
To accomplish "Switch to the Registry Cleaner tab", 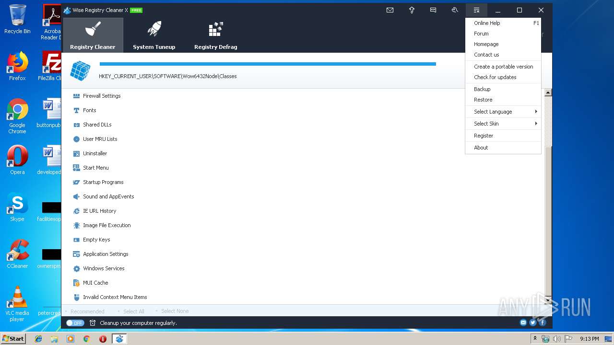I will tap(93, 35).
